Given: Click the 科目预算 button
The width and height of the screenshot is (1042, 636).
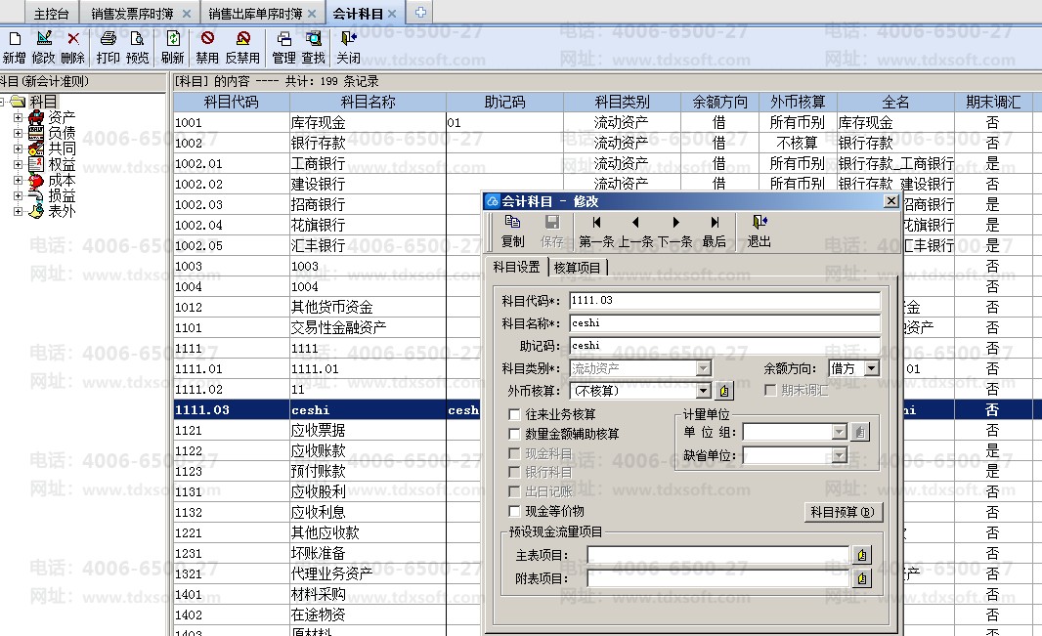Looking at the screenshot, I should pyautogui.click(x=842, y=512).
